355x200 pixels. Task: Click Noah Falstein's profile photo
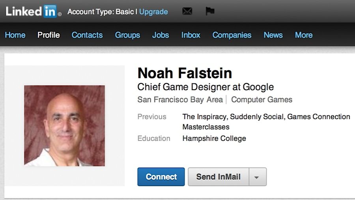65,126
